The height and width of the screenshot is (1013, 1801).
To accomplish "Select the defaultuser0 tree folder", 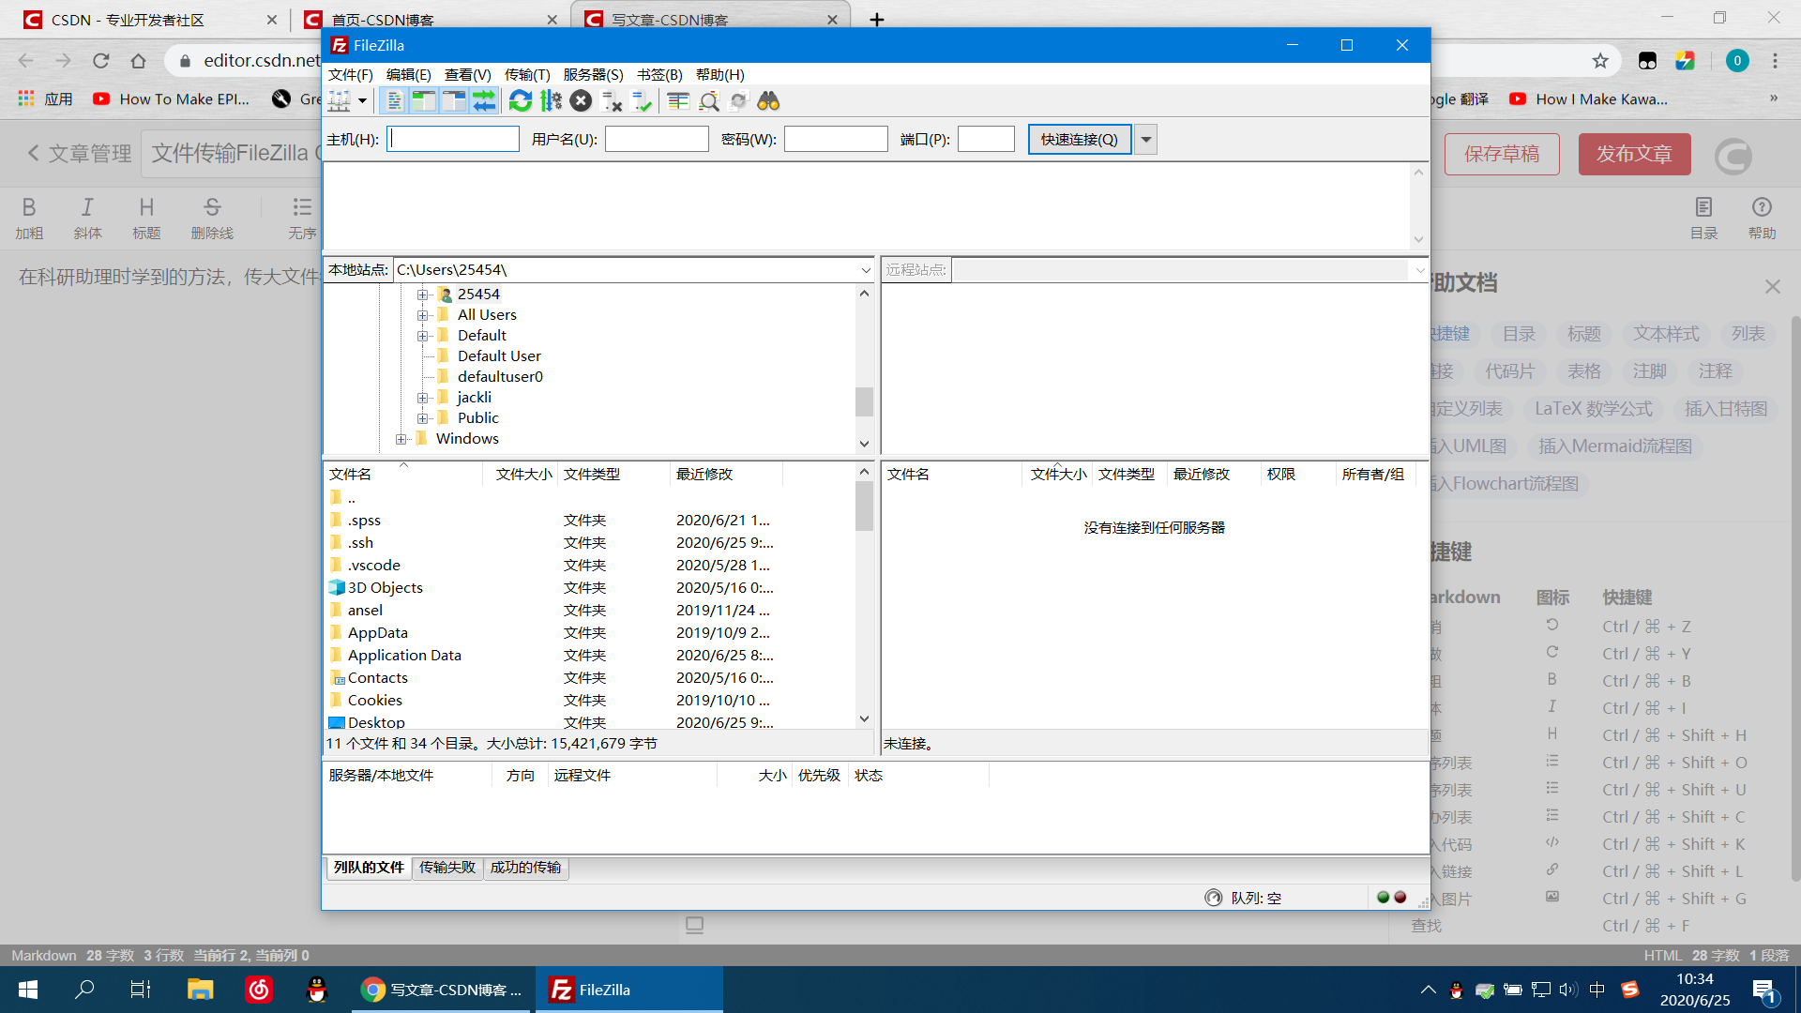I will click(x=500, y=377).
